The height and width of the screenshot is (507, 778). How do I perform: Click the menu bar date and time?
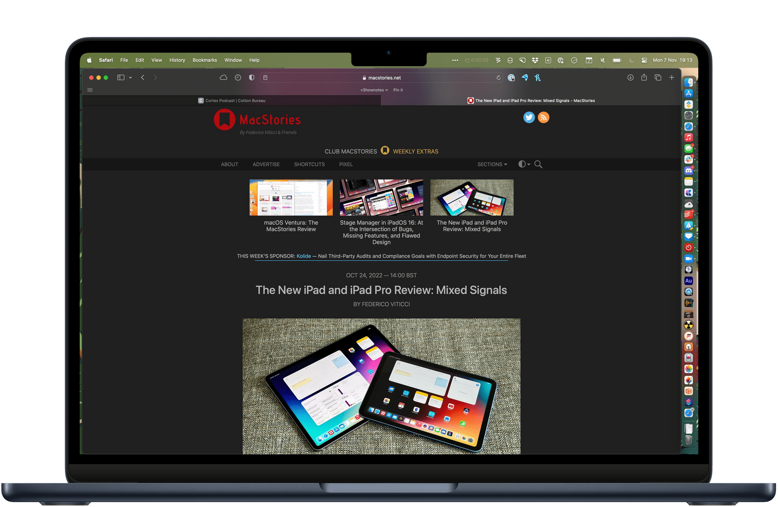pyautogui.click(x=672, y=60)
